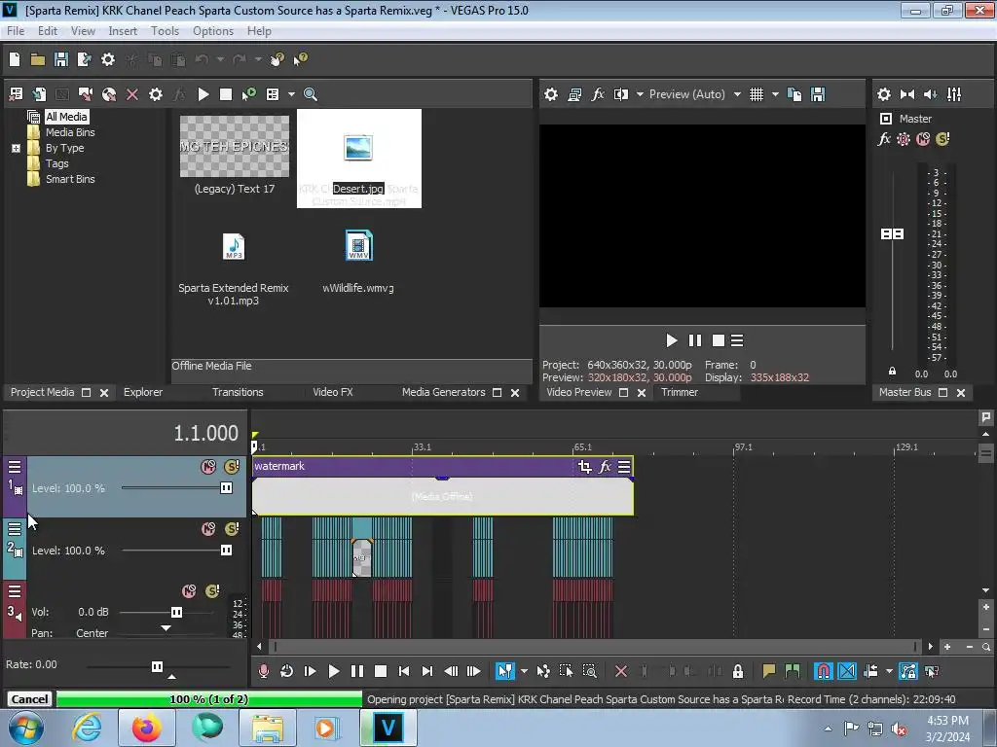
Task: Remove selected media with the red X
Action: point(132,94)
